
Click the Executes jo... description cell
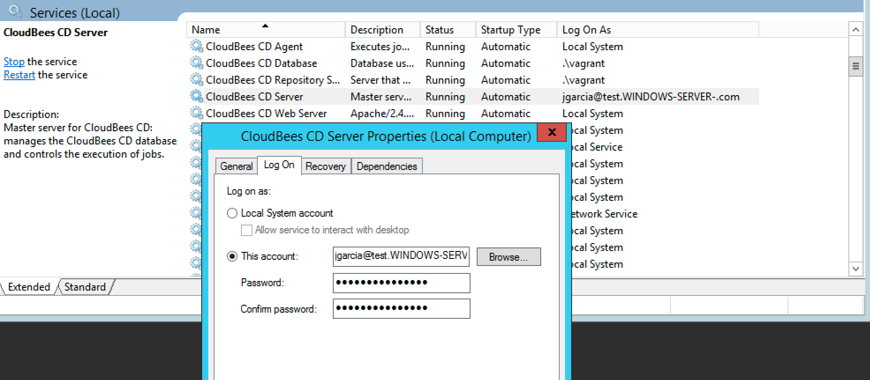(x=380, y=46)
